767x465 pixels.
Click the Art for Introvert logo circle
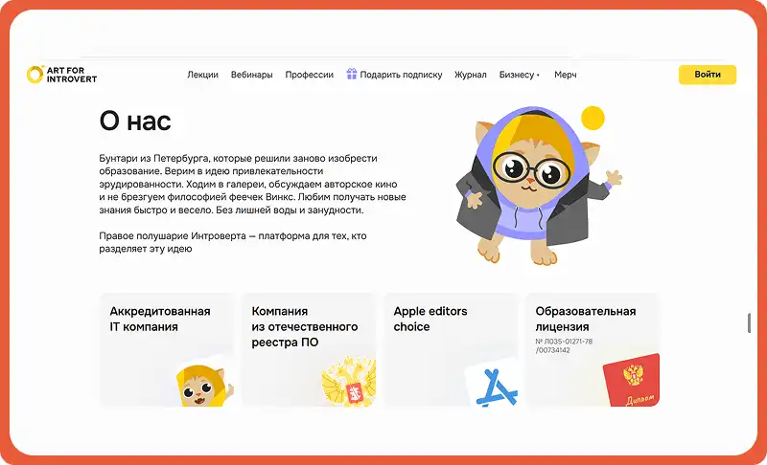35,75
